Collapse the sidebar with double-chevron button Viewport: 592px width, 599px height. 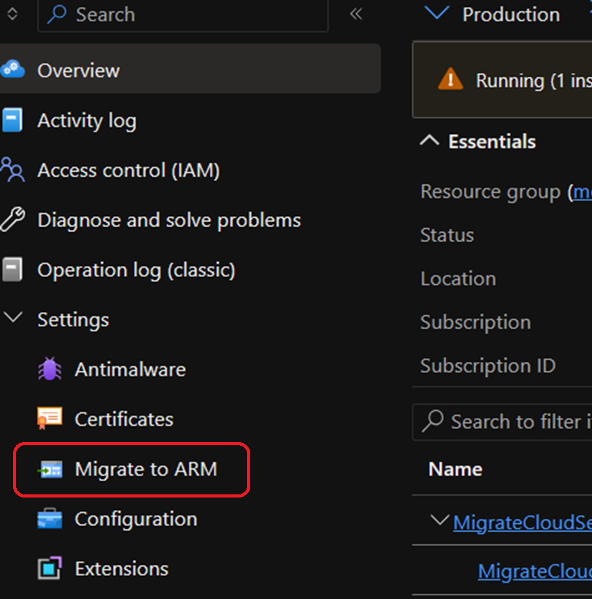(x=356, y=14)
